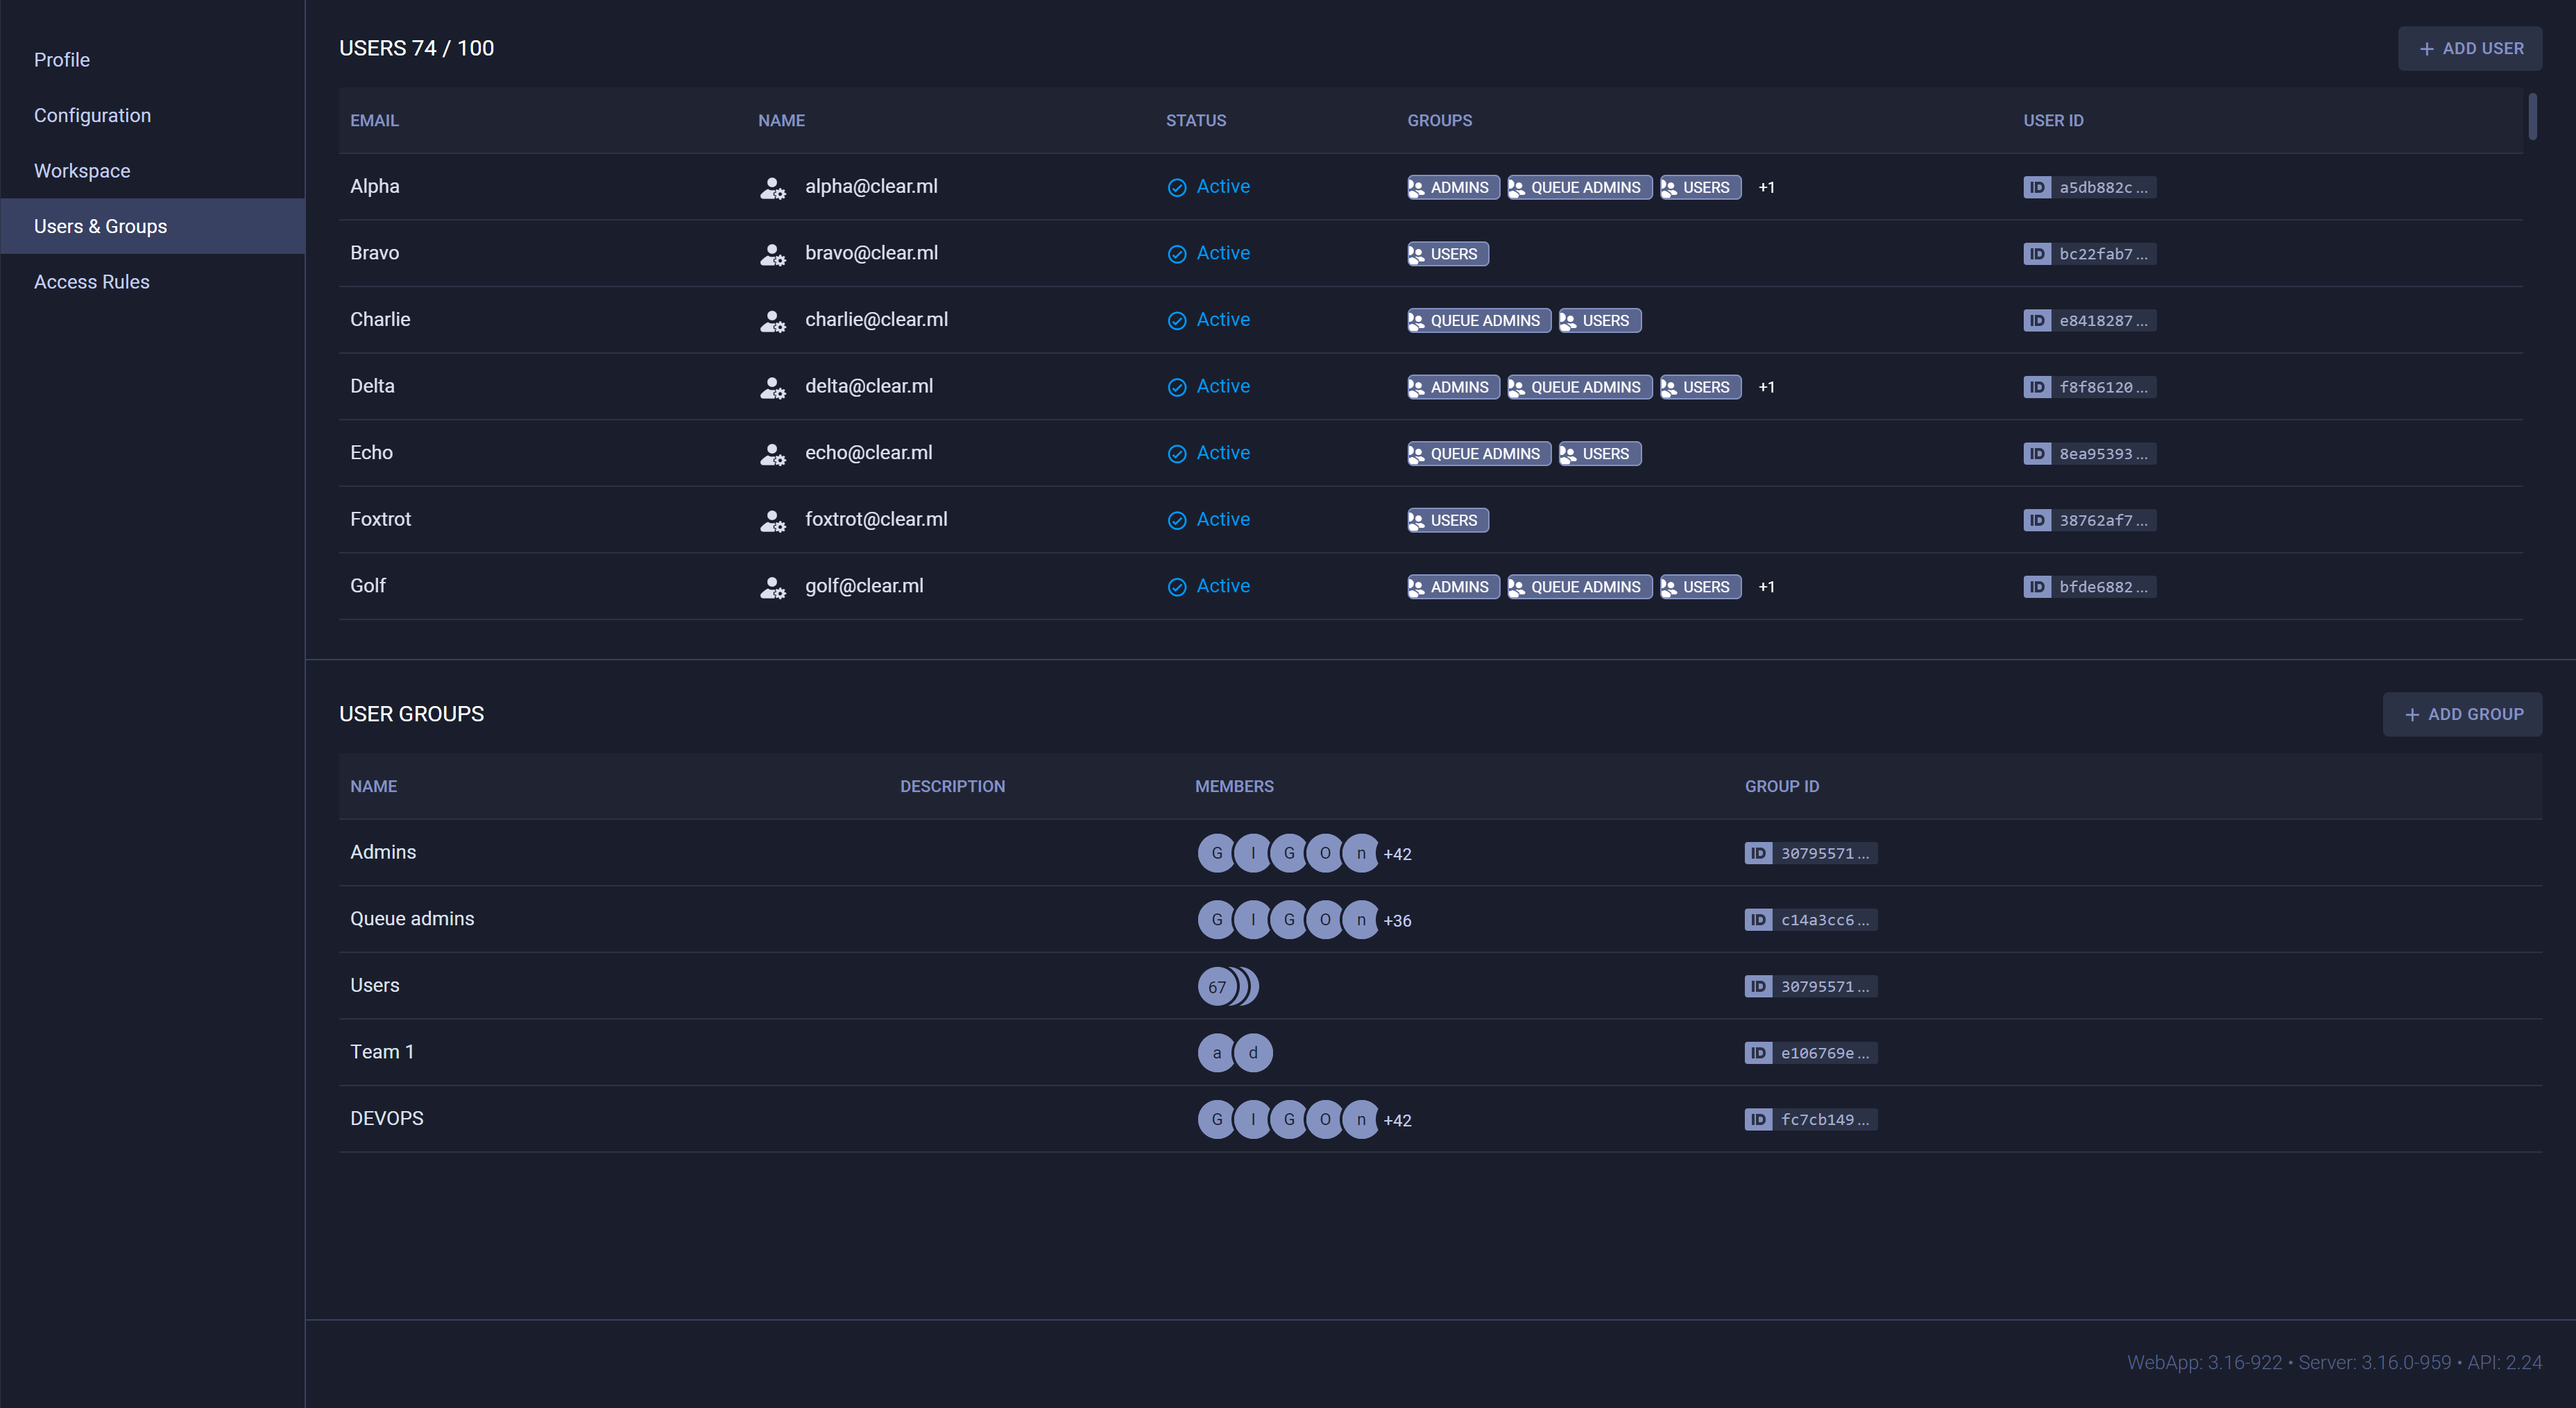Click the USERS group chip for Foxtrot
2576x1408 pixels.
1447,520
